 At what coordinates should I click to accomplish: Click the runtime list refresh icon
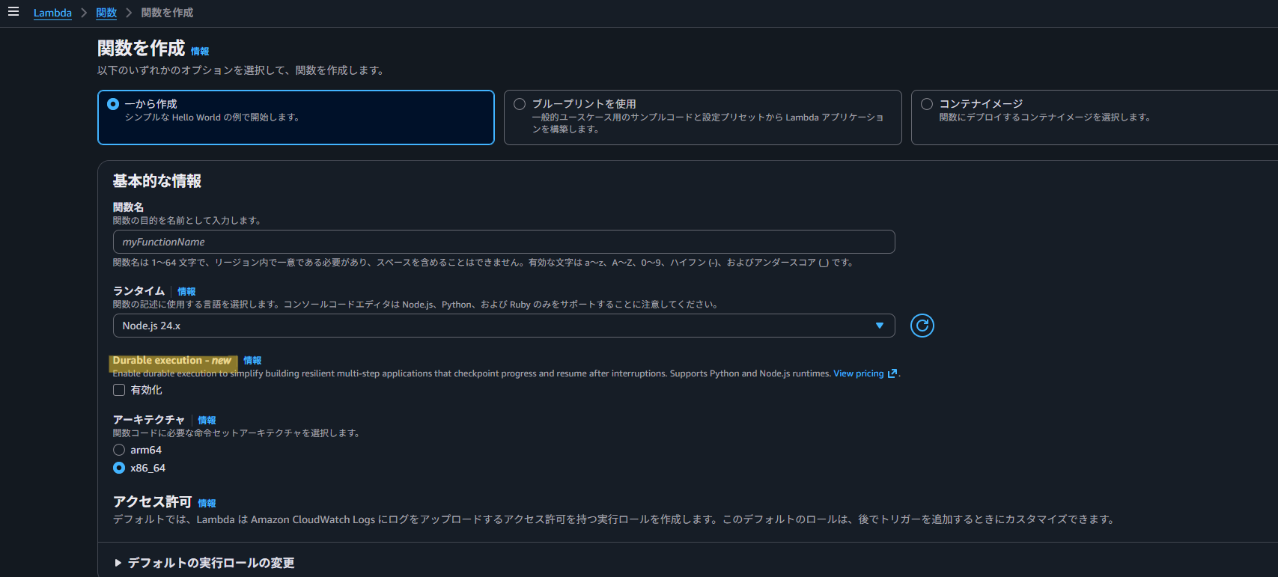click(922, 326)
